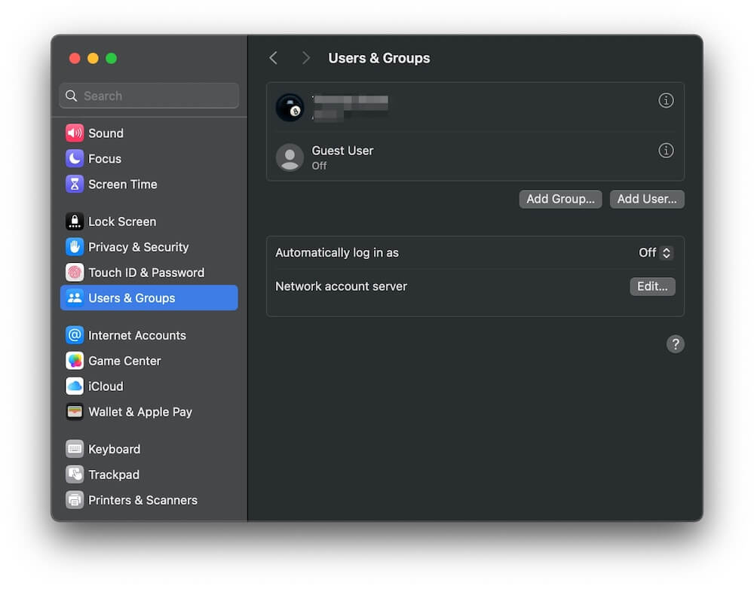Click the Privacy & Security hand icon
Screen dimensions: 754x589
(75, 247)
